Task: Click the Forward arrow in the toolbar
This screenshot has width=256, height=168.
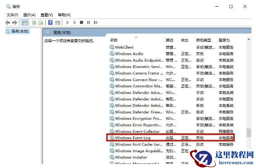Action: tap(14, 23)
